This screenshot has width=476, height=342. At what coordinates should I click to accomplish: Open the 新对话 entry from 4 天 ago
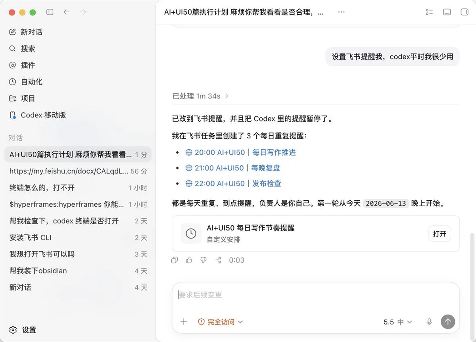coord(78,288)
